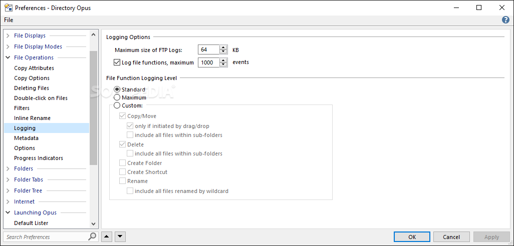Expand the Folder Tabs category

8,179
